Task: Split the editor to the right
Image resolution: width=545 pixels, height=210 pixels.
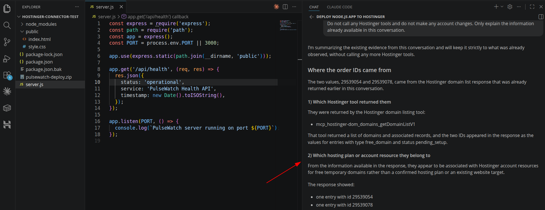Action: 285,7
